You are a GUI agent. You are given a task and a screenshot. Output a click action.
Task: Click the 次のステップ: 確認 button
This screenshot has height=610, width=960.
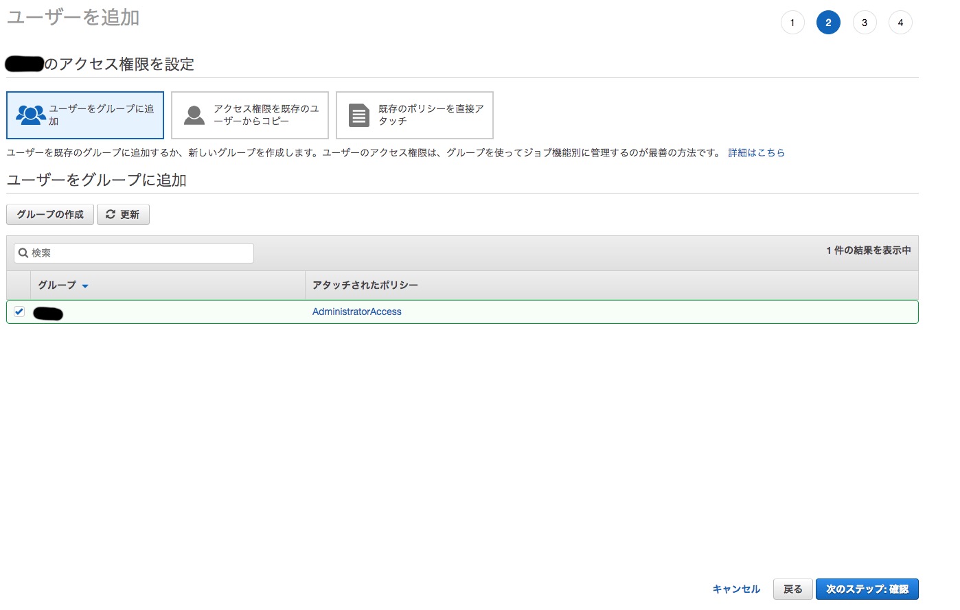tap(867, 589)
